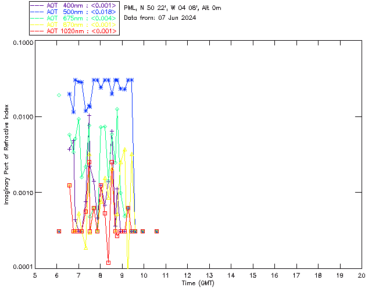Click the lowest red square data point
Screen dimensions: 372x298
[x=109, y=262]
